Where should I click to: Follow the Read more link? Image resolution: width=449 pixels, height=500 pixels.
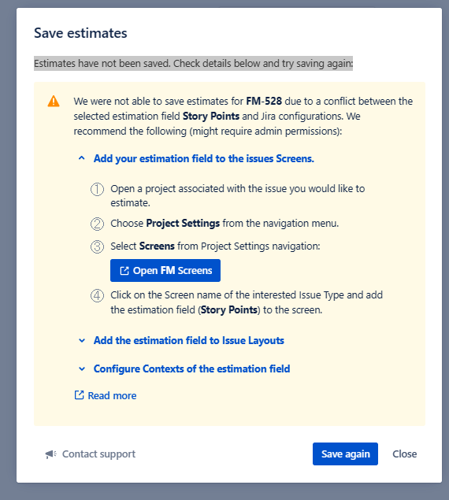(112, 396)
